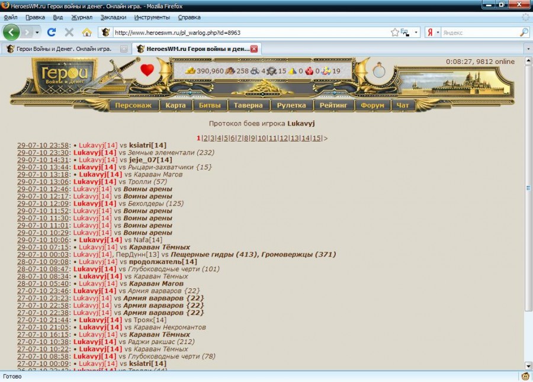This screenshot has width=533, height=382.
Task: Open the history dropdown next to the forward button
Action: (x=37, y=32)
